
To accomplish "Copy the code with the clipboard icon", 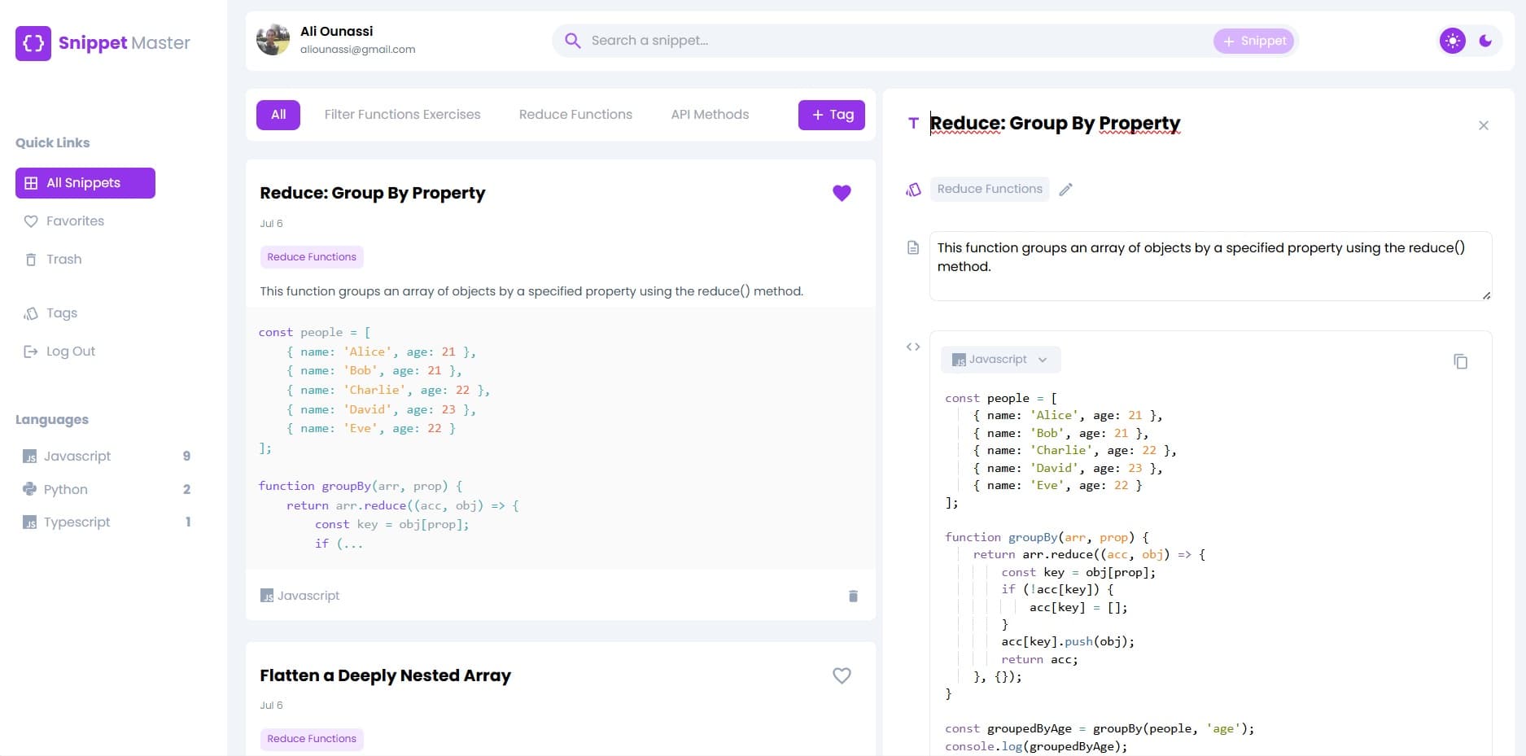I will [1460, 361].
